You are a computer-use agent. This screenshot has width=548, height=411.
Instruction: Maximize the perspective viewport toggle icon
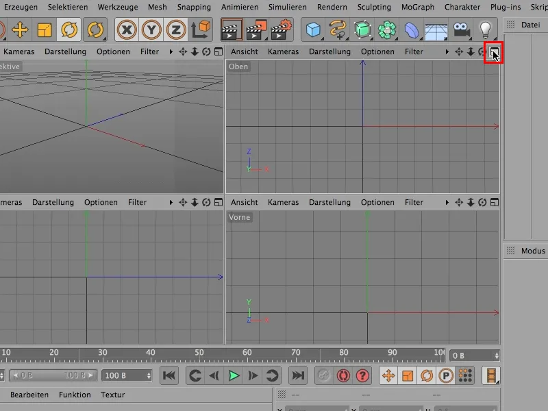pos(219,52)
